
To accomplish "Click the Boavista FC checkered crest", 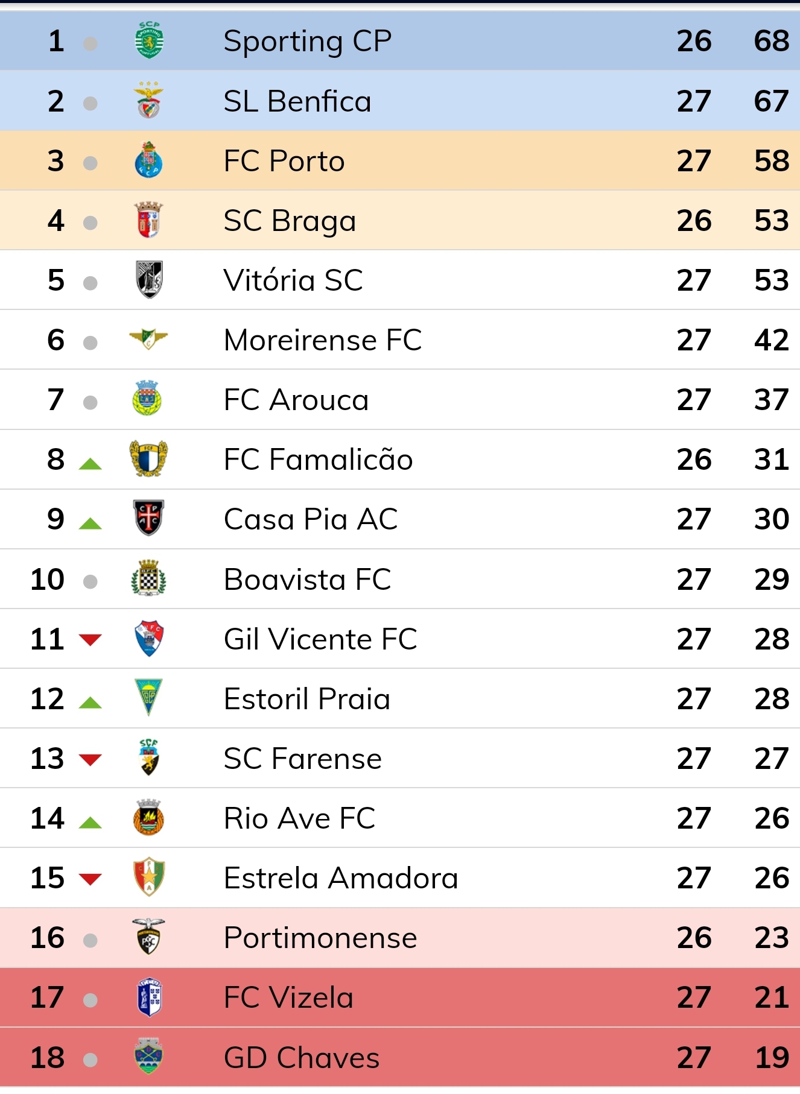I will 148,579.
